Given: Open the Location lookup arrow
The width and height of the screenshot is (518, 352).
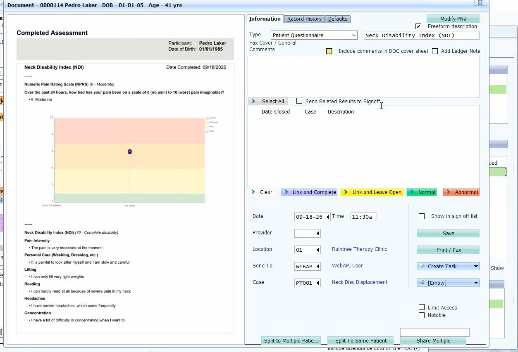Looking at the screenshot, I should 317,250.
